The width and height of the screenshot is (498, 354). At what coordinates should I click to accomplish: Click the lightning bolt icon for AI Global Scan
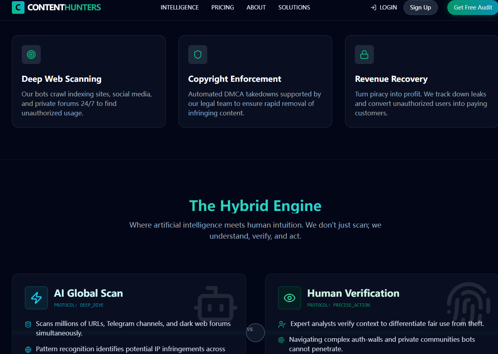click(36, 298)
